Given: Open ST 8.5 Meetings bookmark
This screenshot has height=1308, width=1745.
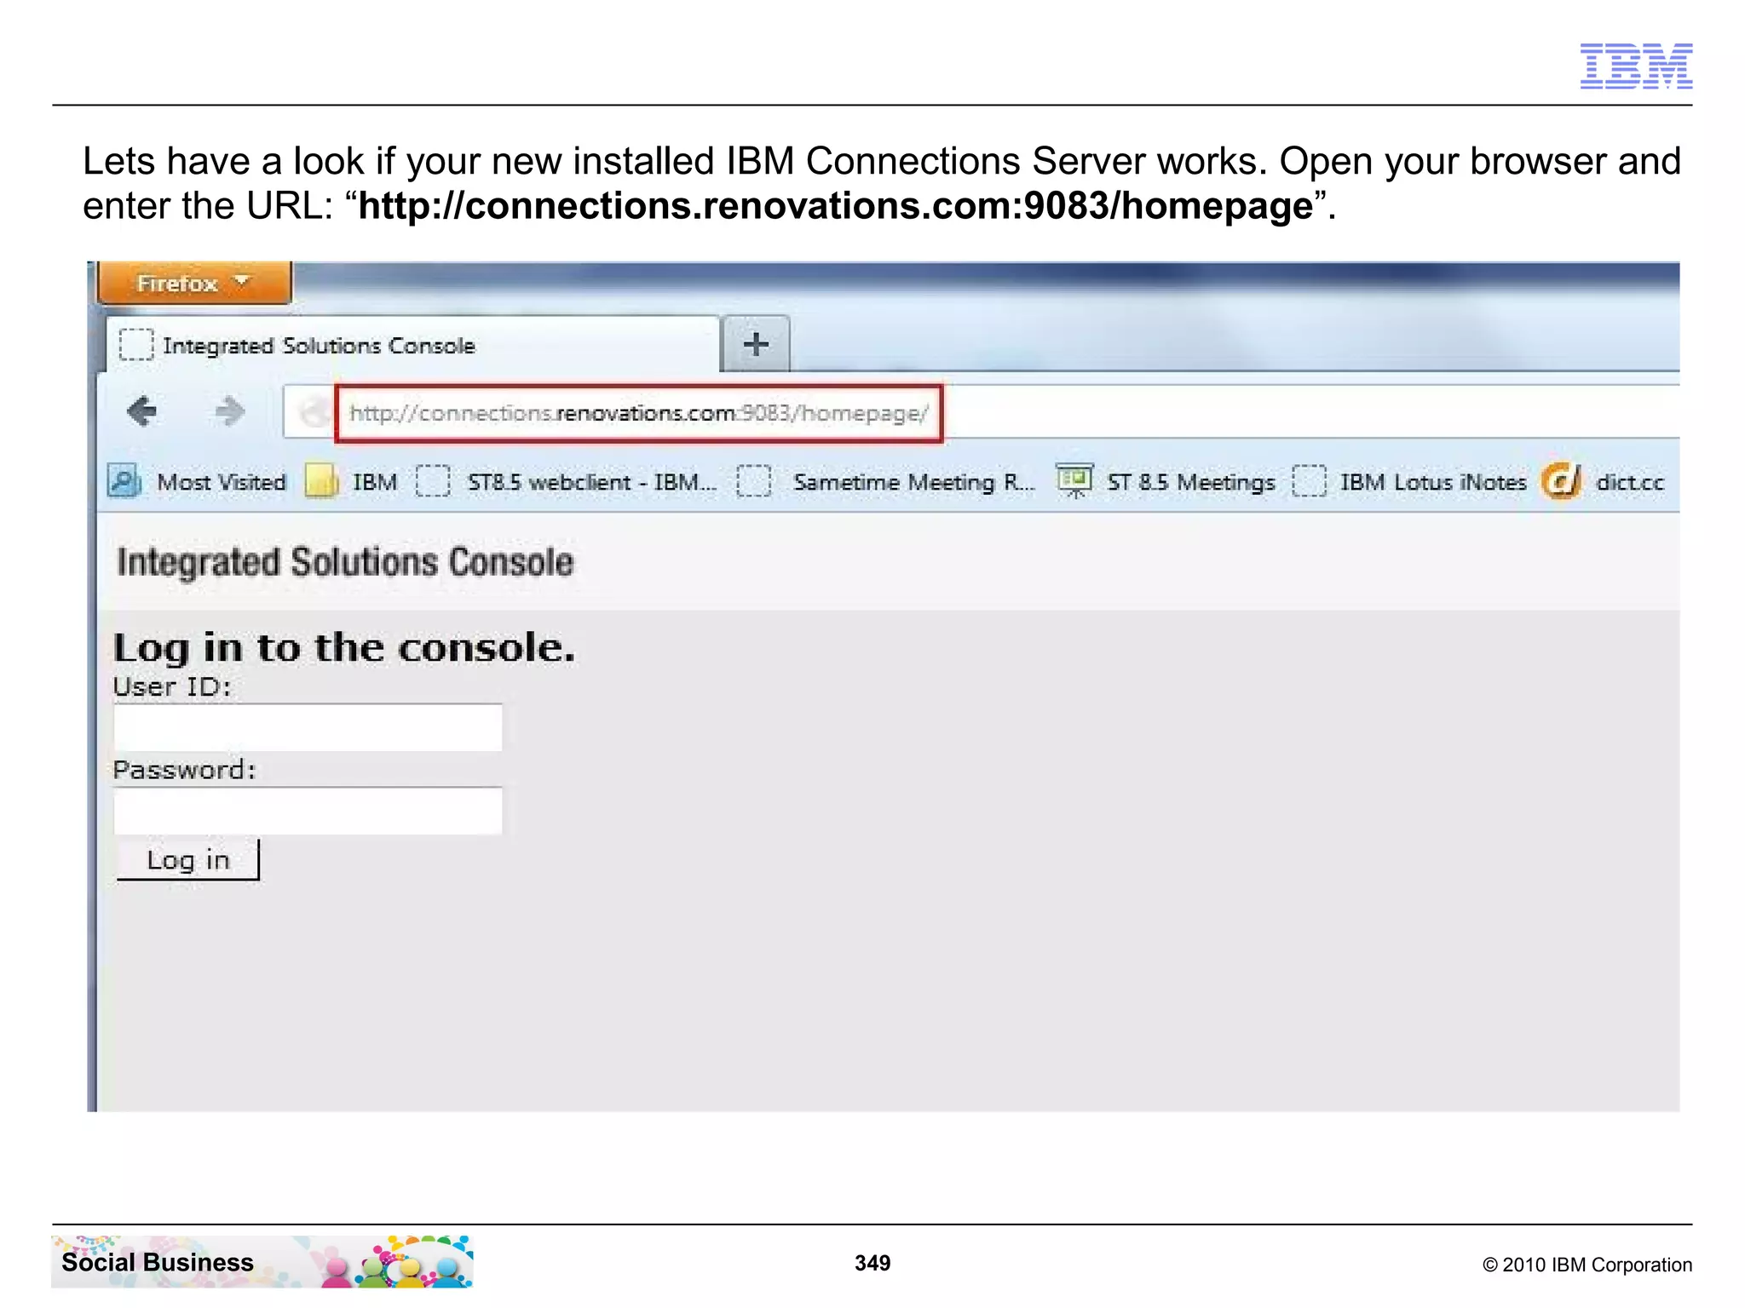Looking at the screenshot, I should [x=1166, y=482].
